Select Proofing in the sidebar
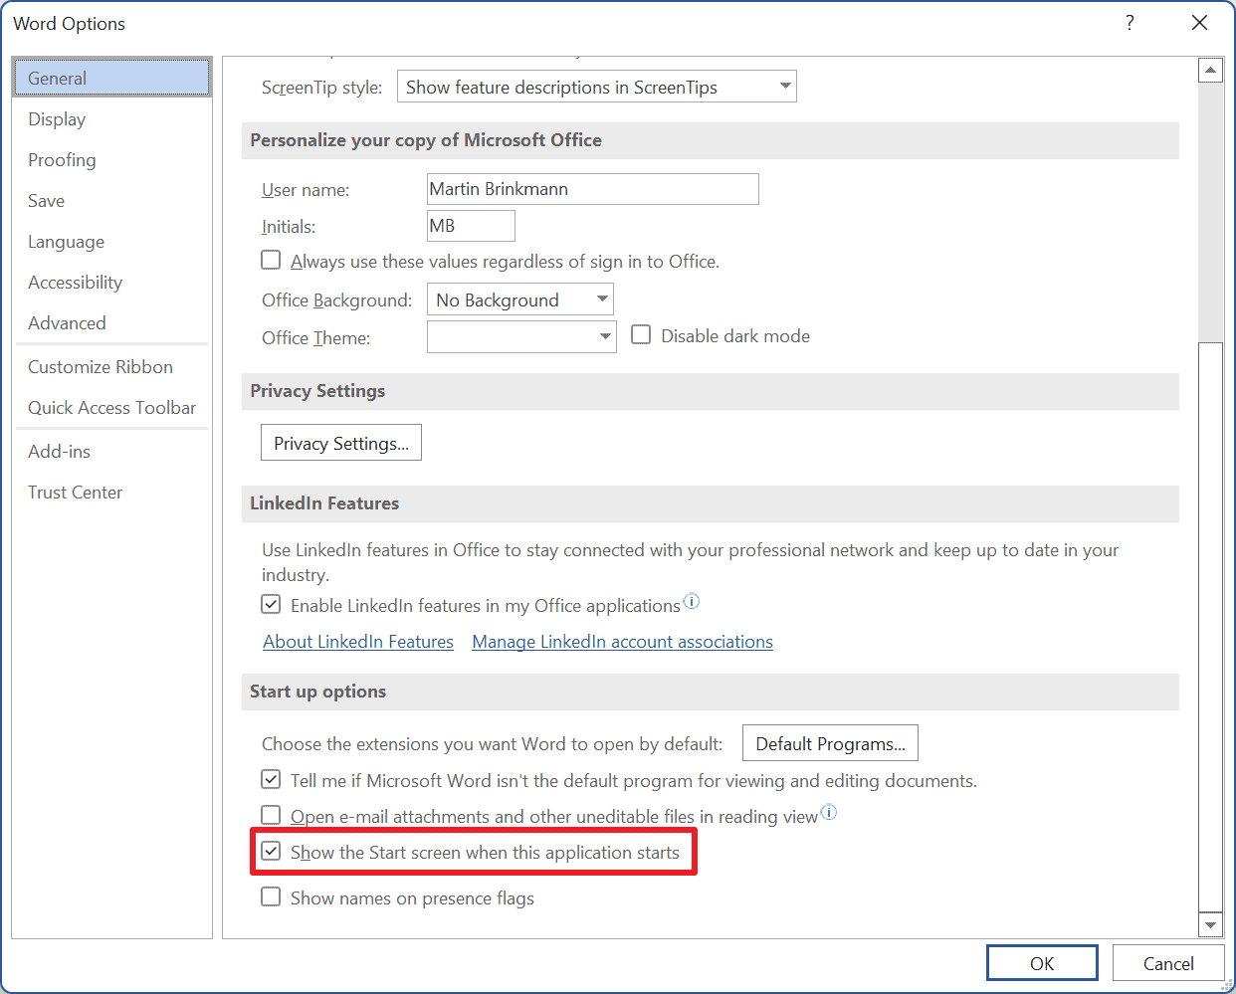The width and height of the screenshot is (1236, 994). [x=62, y=159]
